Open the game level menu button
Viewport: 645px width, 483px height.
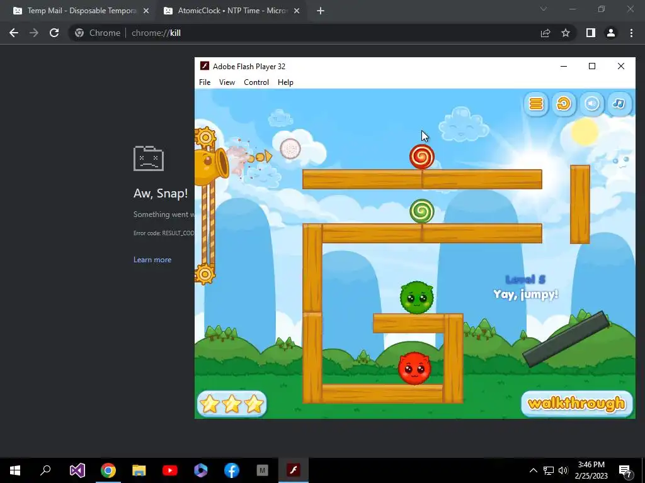click(536, 104)
